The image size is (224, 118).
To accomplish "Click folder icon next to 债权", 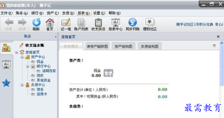I will click(x=33, y=75).
